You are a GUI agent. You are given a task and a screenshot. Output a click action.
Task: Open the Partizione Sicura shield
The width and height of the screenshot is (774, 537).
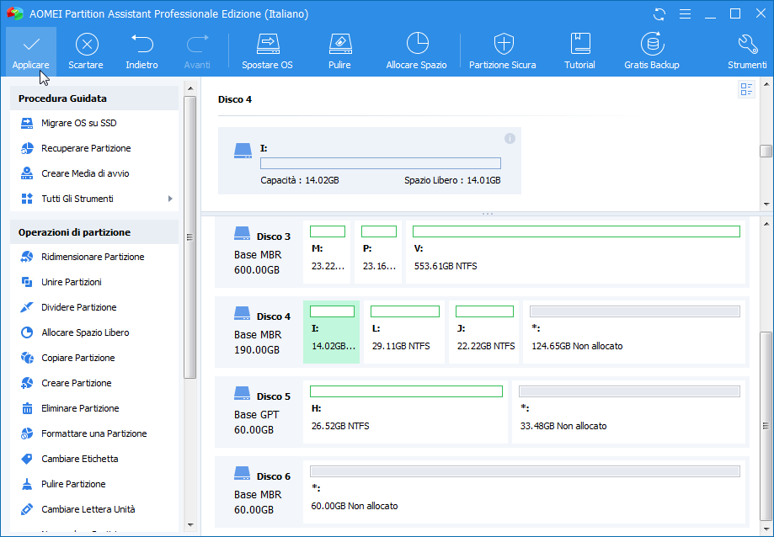[x=502, y=51]
